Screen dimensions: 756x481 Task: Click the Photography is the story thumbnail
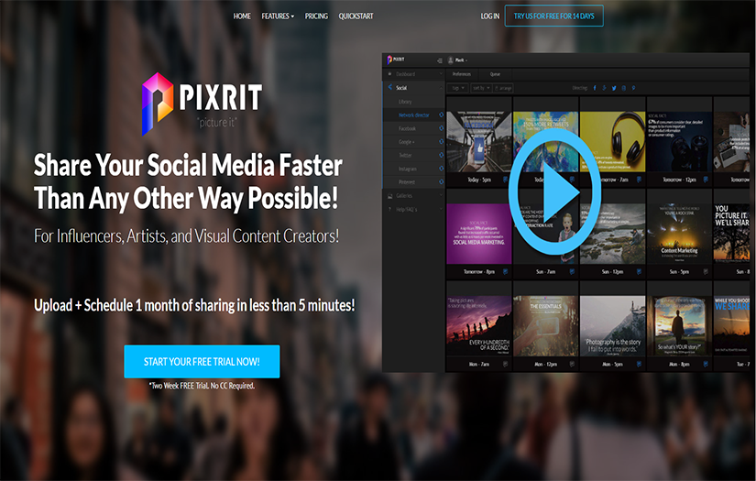612,326
